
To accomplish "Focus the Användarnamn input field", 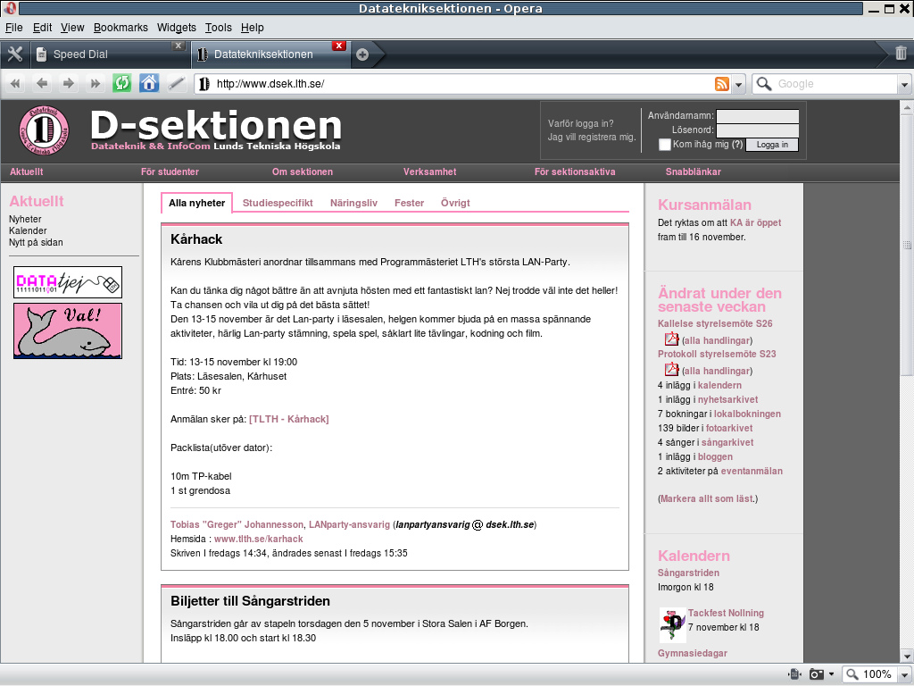I will tap(757, 116).
